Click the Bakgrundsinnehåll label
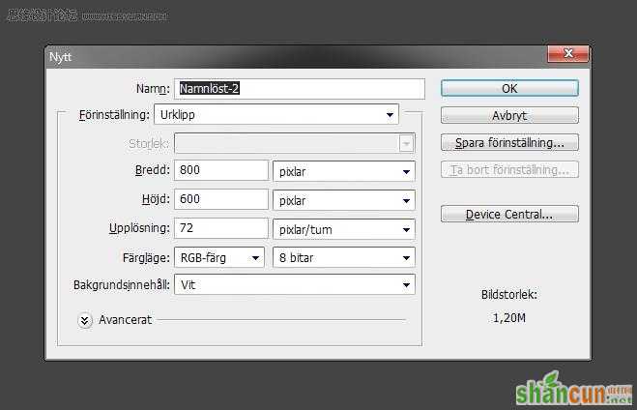The height and width of the screenshot is (410, 637). tap(122, 285)
